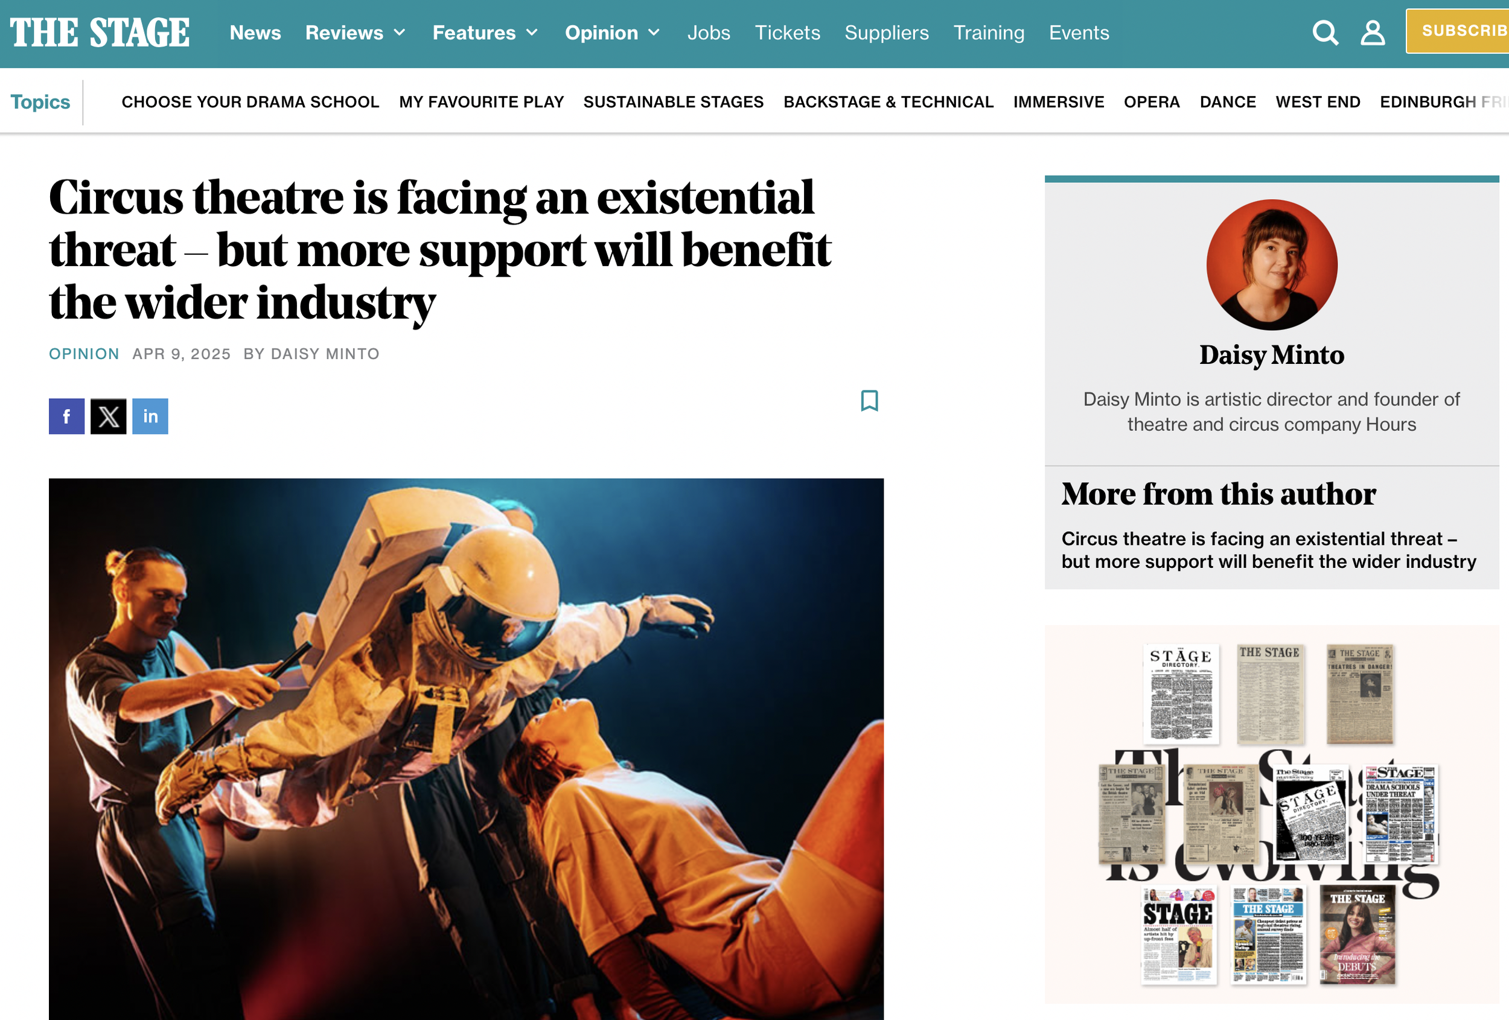Image resolution: width=1509 pixels, height=1020 pixels.
Task: Go to the News section
Action: pyautogui.click(x=255, y=33)
